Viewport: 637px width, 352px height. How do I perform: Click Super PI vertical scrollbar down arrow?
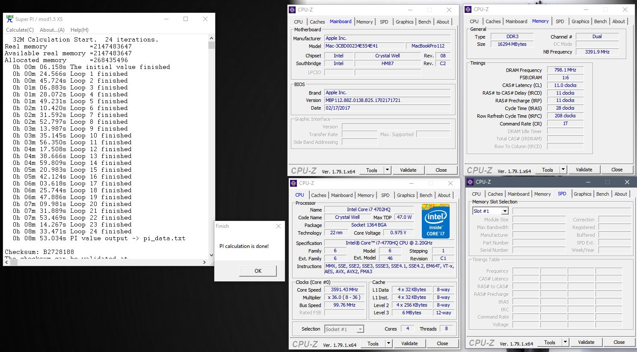[x=211, y=255]
